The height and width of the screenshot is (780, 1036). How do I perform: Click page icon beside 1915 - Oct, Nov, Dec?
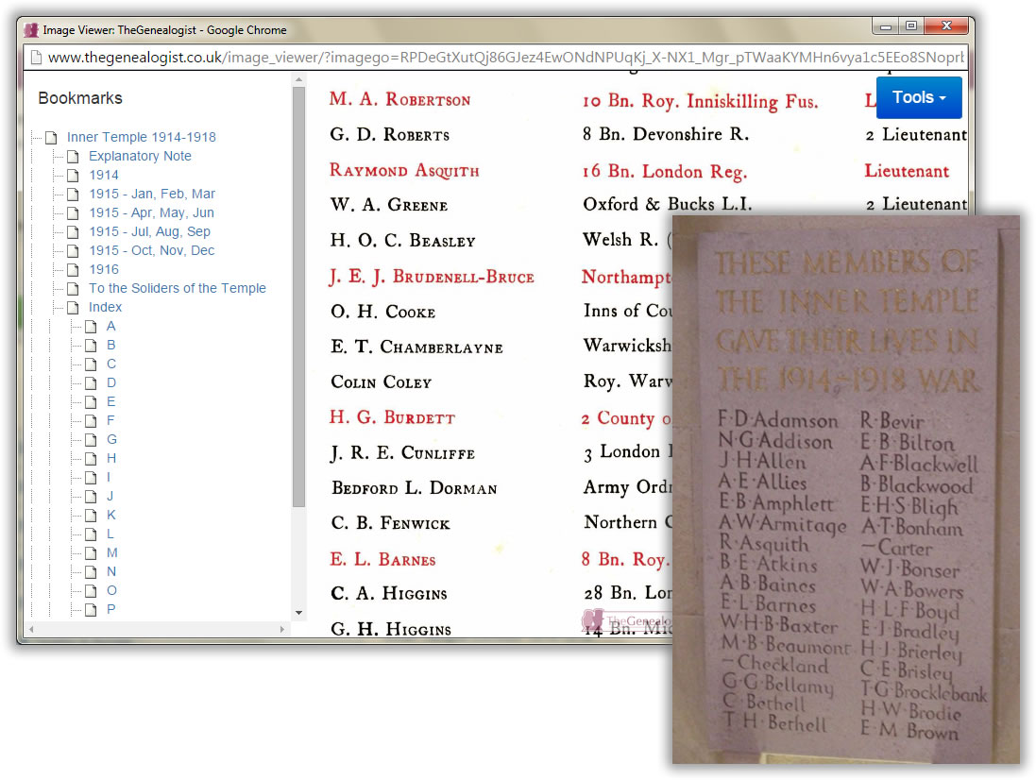point(73,251)
